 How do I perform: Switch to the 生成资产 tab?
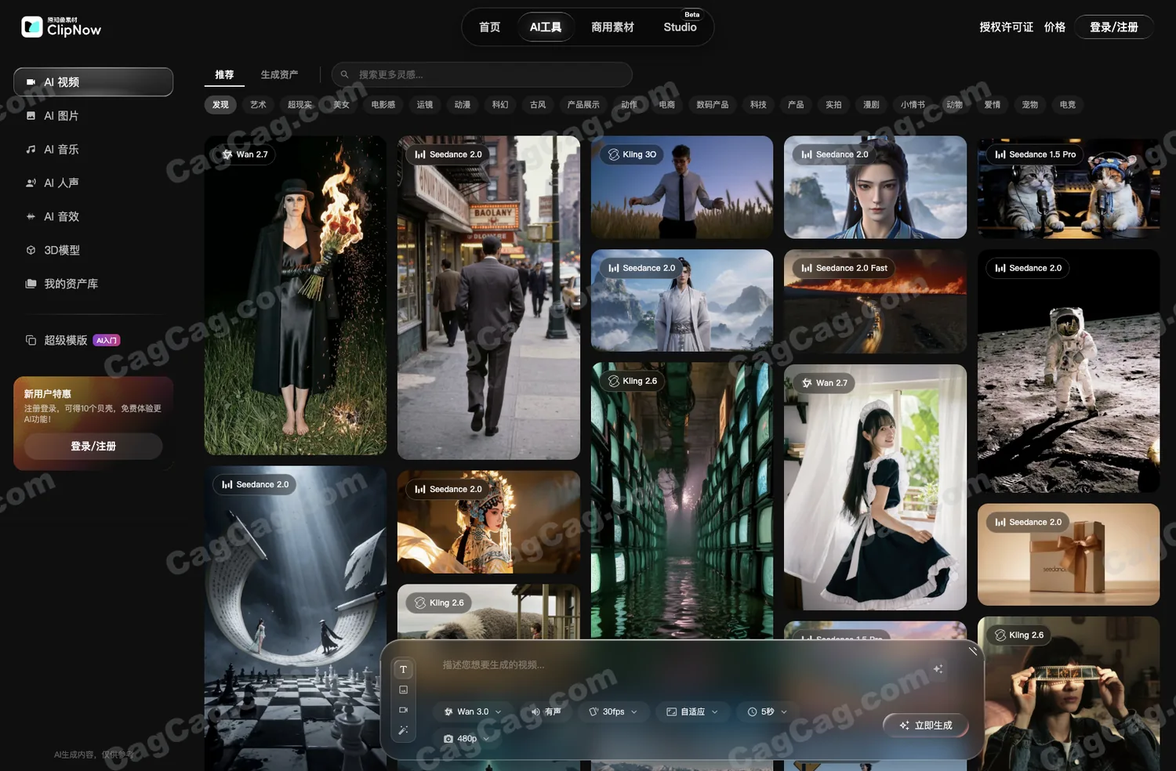279,75
